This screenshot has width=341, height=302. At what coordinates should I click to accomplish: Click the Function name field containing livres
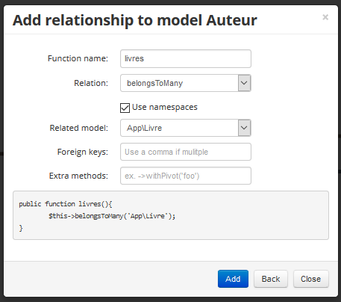tap(186, 58)
